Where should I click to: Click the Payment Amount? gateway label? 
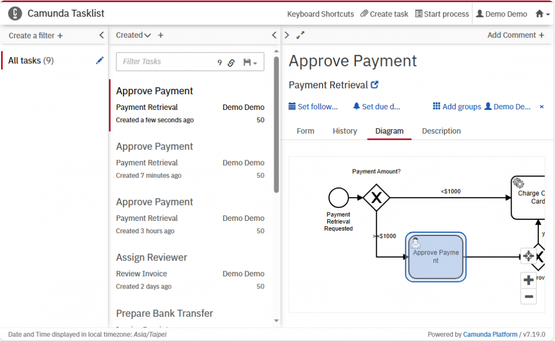tap(376, 172)
